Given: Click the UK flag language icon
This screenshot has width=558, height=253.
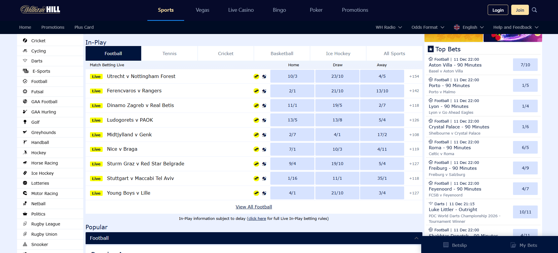Looking at the screenshot, I should tap(457, 27).
